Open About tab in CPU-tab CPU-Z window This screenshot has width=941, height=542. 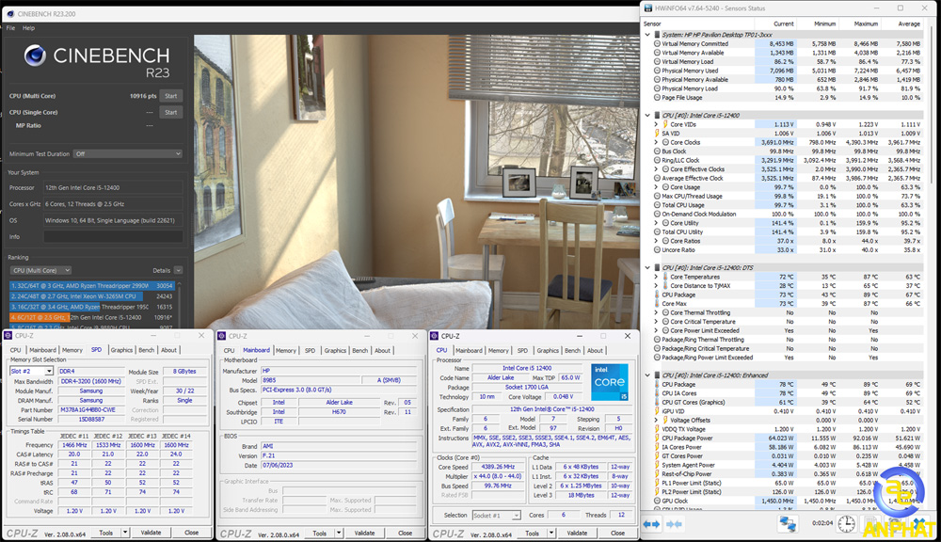click(x=595, y=351)
